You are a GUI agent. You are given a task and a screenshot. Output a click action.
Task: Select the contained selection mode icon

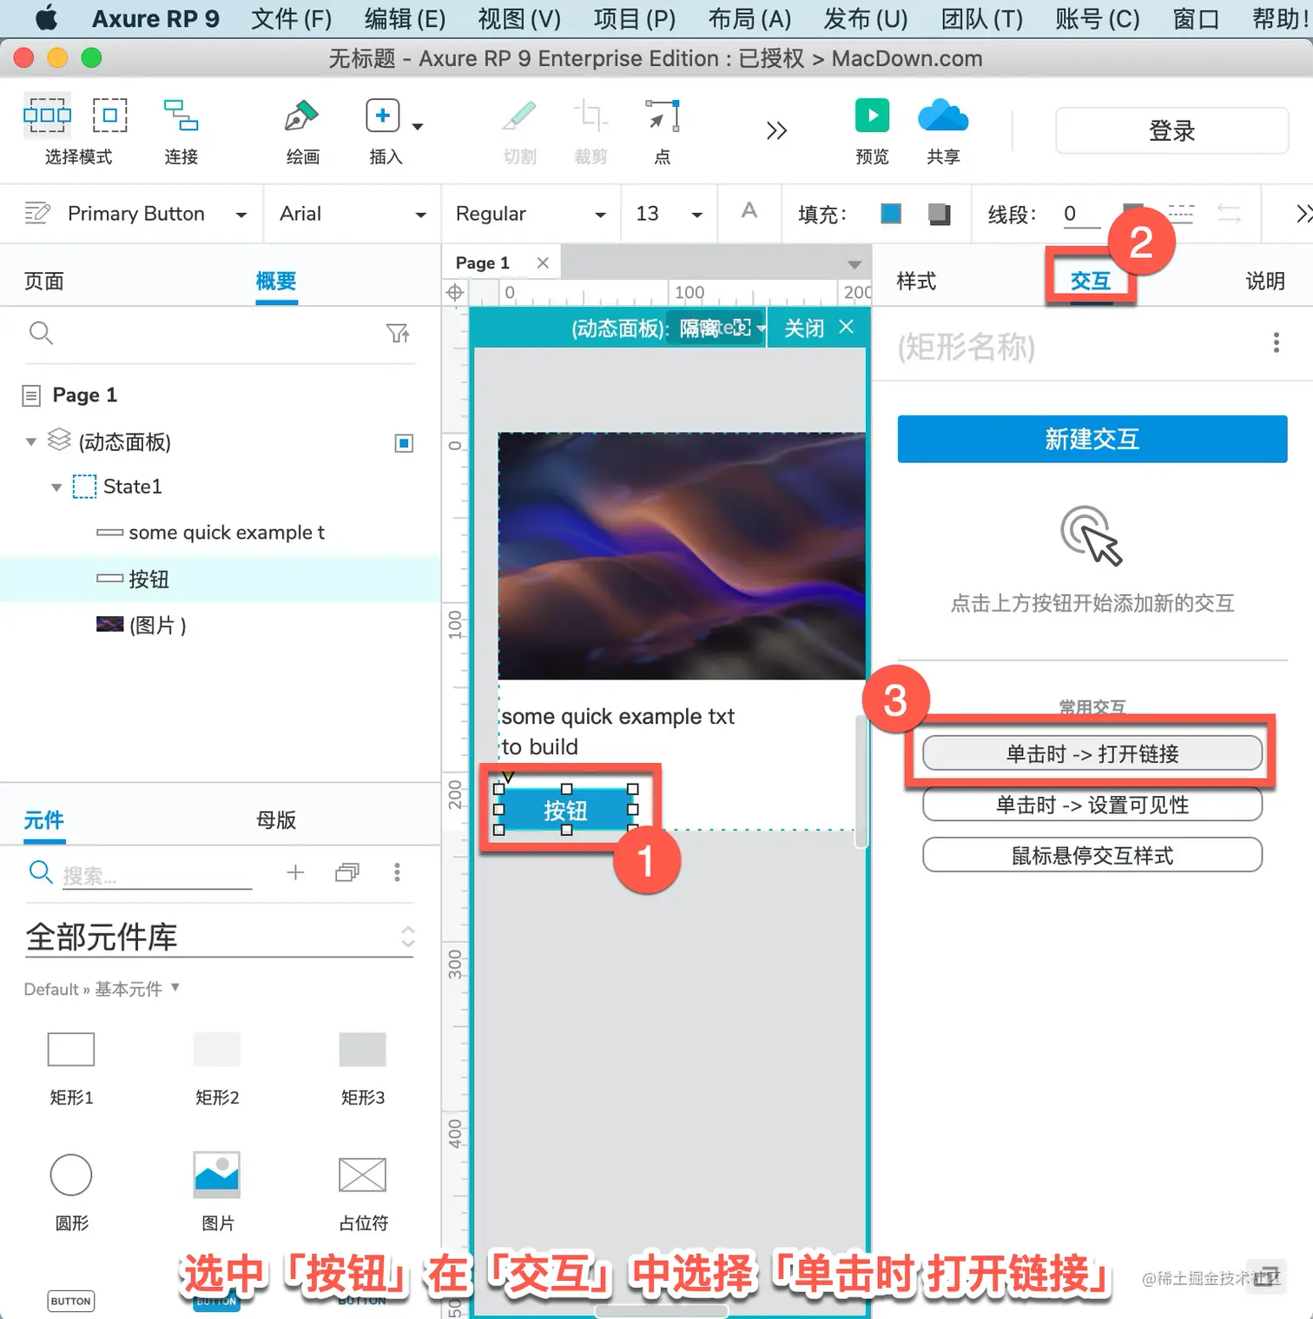tap(110, 115)
